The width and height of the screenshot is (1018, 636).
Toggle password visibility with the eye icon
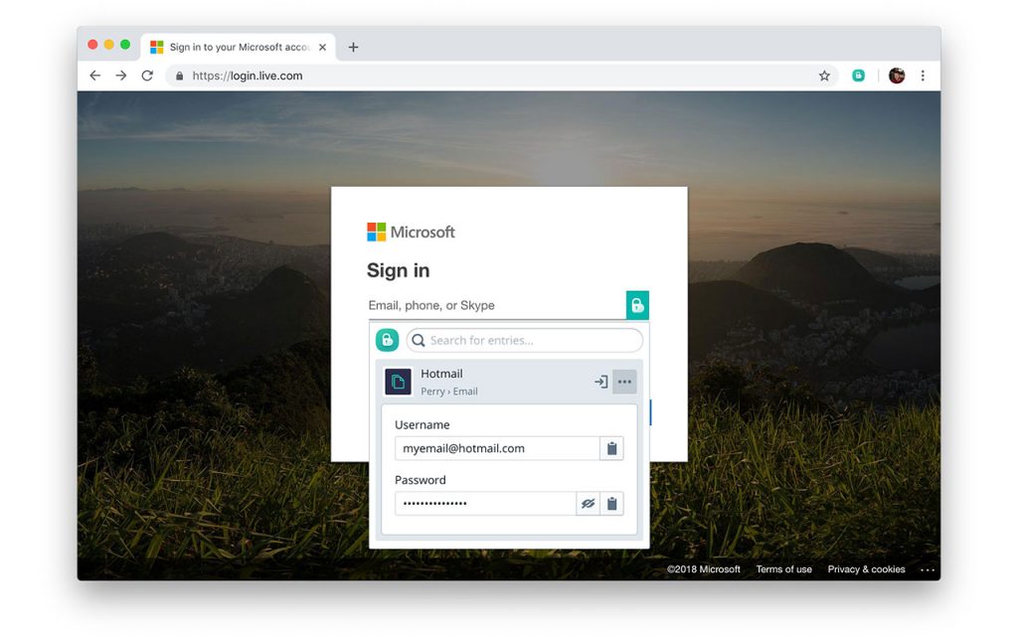click(x=589, y=504)
